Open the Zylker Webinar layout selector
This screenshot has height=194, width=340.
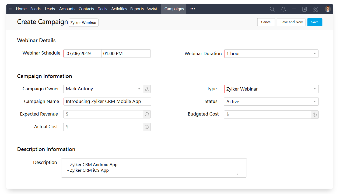point(84,23)
